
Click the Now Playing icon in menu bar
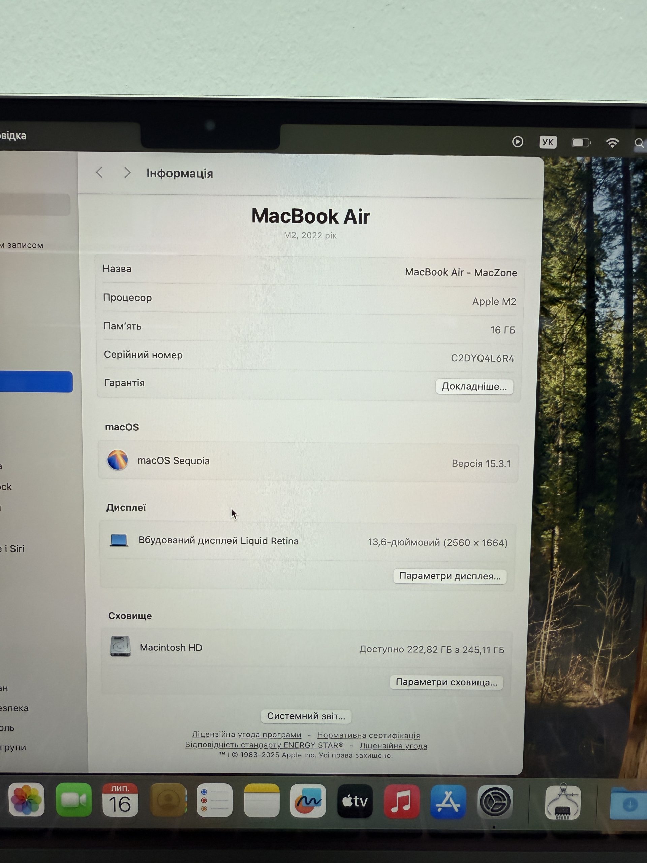click(518, 142)
